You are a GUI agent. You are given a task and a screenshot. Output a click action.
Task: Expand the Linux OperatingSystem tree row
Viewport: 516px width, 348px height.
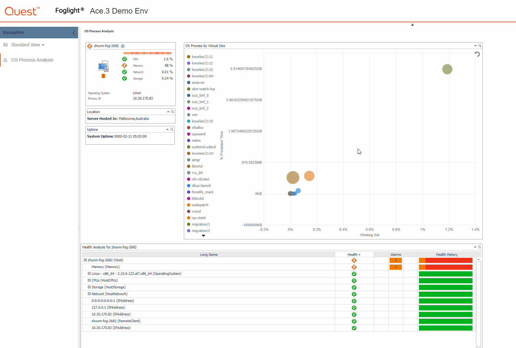click(x=89, y=274)
